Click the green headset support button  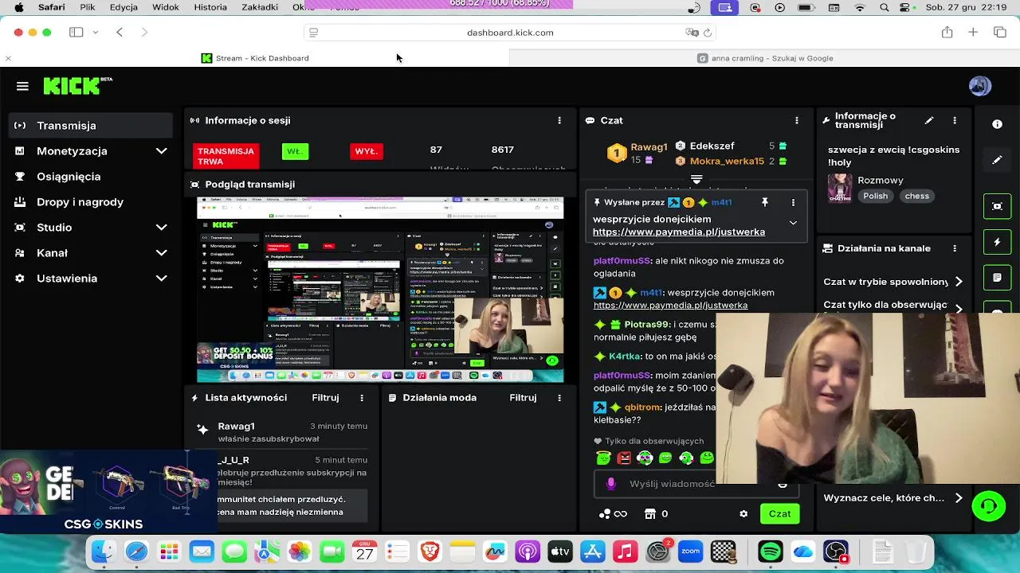[x=989, y=506]
